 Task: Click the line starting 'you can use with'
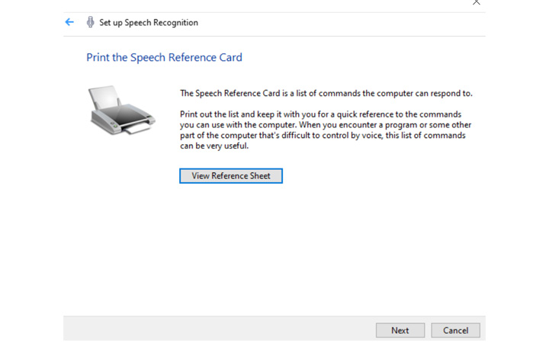pos(326,125)
